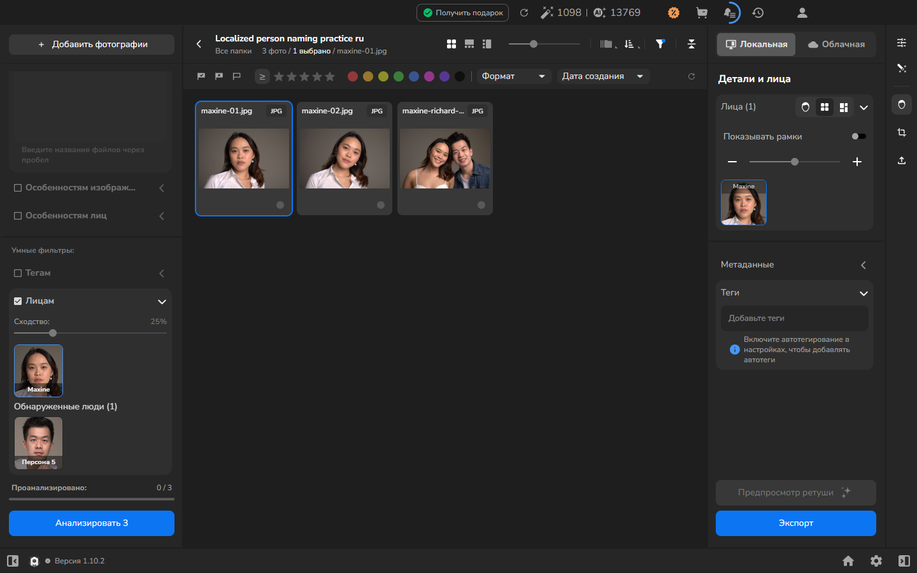
Task: Click the refresh icon next to gift button
Action: pyautogui.click(x=524, y=13)
